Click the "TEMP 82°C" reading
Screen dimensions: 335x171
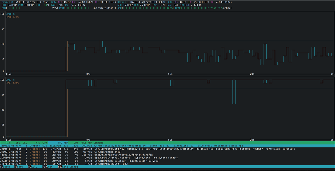click(x=159, y=5)
